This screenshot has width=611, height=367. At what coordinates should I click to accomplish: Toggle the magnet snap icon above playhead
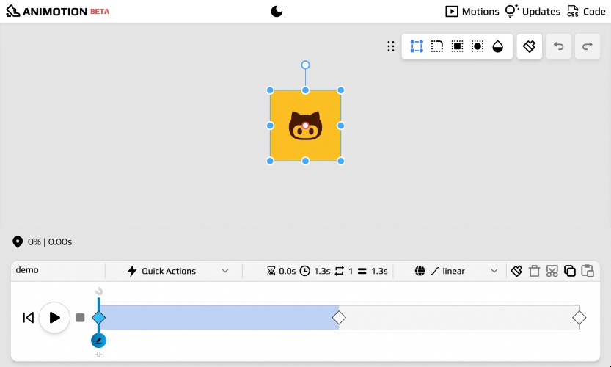[x=99, y=291]
